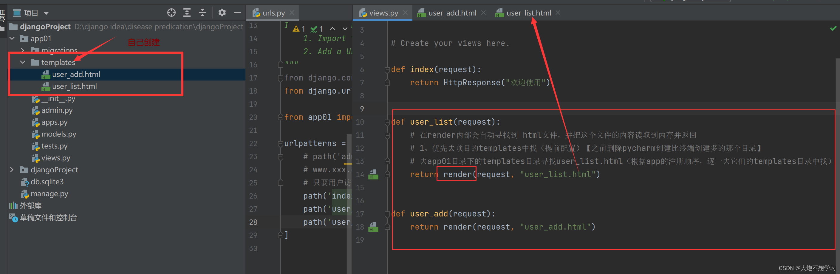Click line number 28 in urls.py gutter
The height and width of the screenshot is (274, 840).
coord(253,222)
